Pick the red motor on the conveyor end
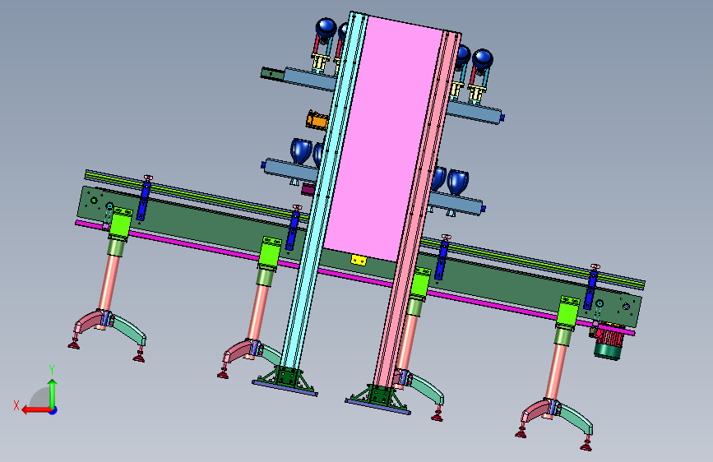713x462 pixels. [x=609, y=335]
